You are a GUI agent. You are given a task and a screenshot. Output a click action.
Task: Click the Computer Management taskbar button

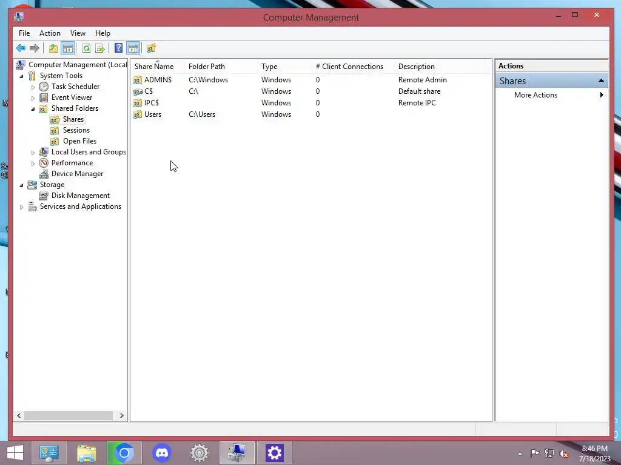click(237, 453)
